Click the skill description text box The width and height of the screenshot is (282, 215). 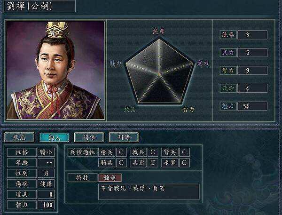(149, 192)
